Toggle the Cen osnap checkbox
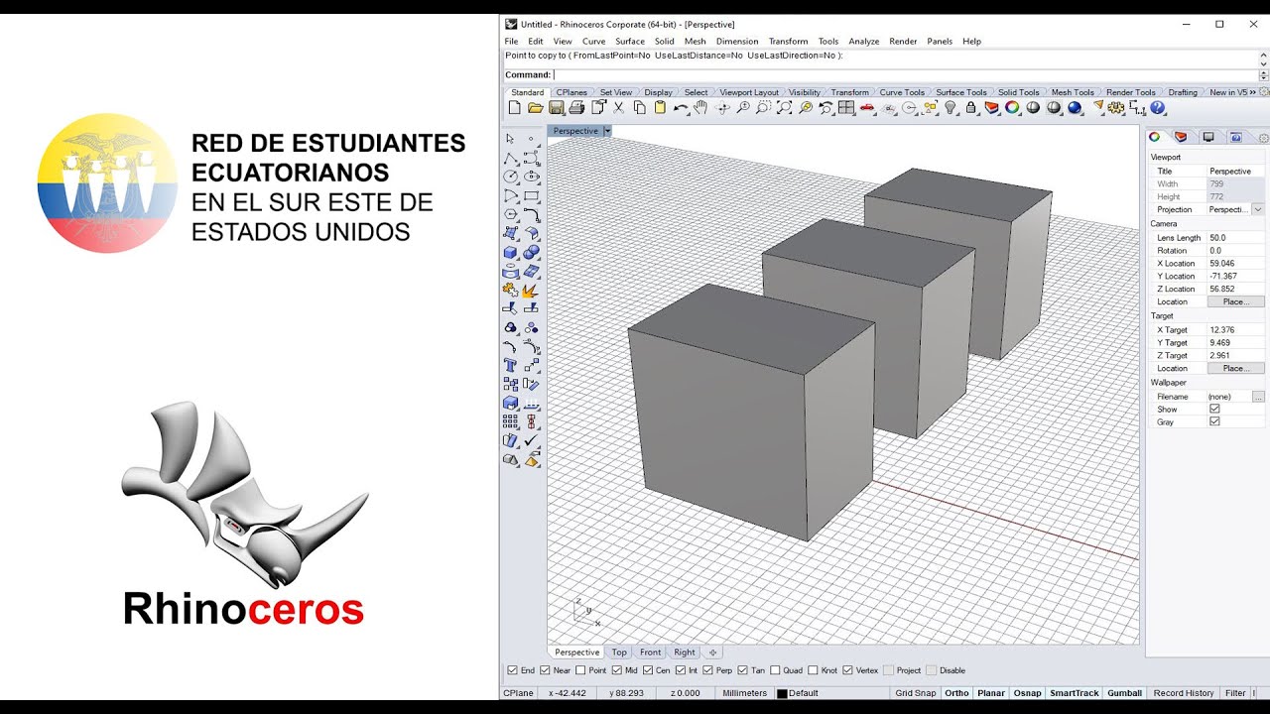The width and height of the screenshot is (1270, 714). pyautogui.click(x=648, y=670)
